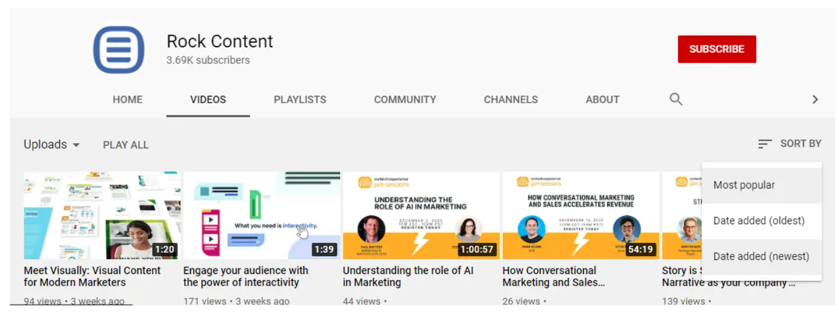Click the 44 views text
This screenshot has height=317, width=839.
point(362,301)
